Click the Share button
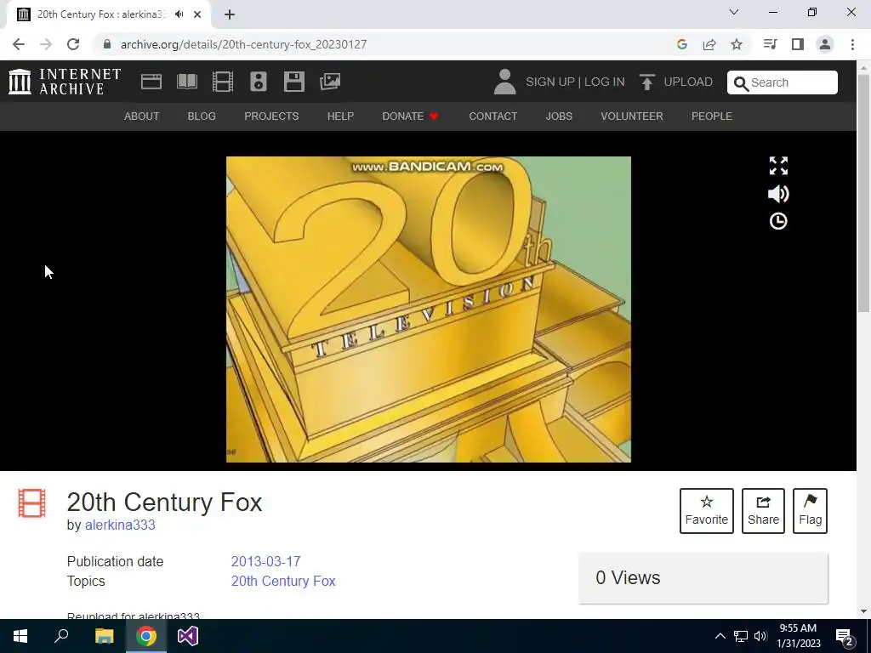 pos(763,511)
